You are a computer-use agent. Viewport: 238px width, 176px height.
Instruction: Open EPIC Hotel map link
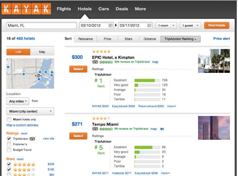pos(155,62)
